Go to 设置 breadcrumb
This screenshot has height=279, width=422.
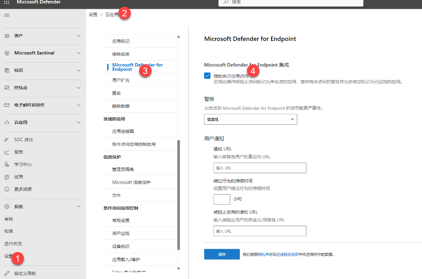93,14
